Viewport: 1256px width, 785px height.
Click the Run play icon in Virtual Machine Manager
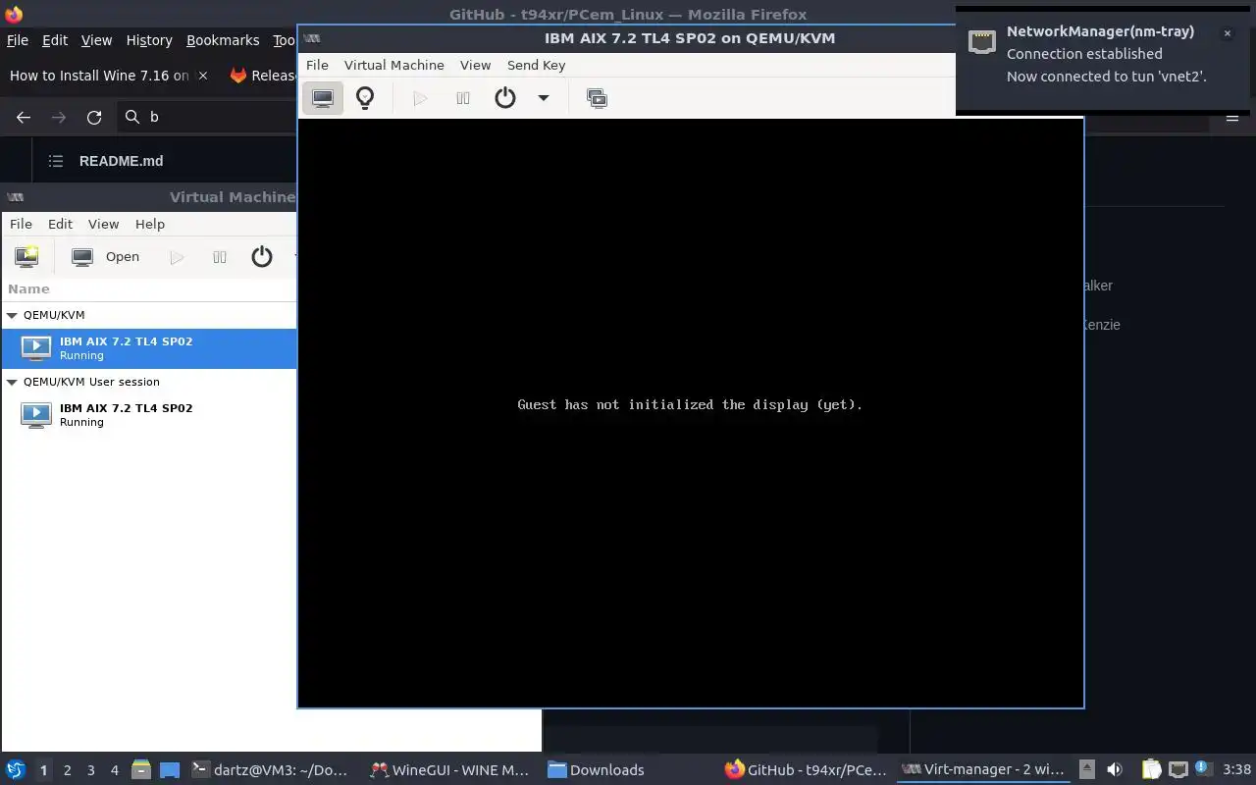[x=177, y=257]
